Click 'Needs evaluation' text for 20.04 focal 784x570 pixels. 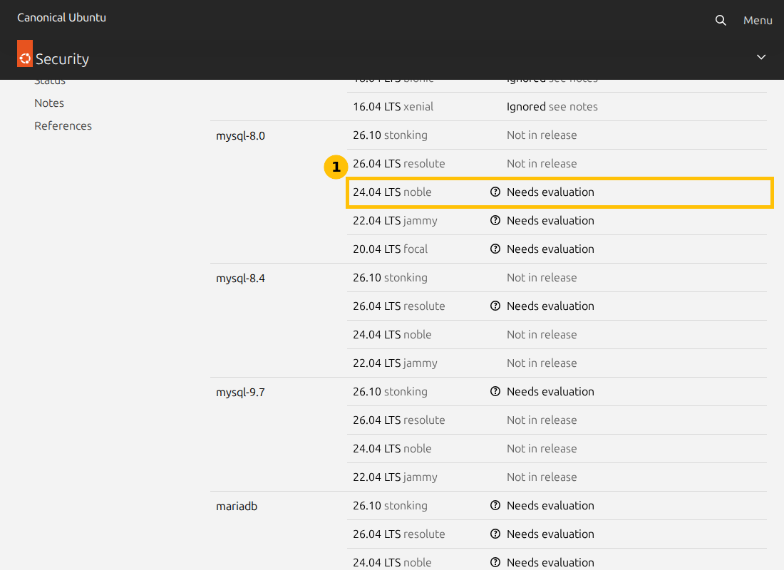pyautogui.click(x=550, y=249)
